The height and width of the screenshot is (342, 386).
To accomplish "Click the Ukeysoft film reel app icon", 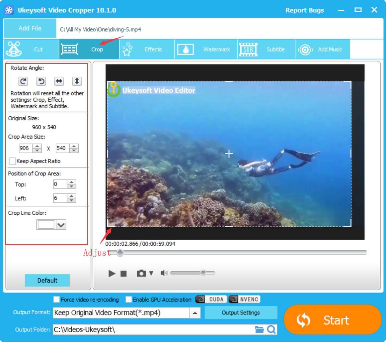I will coord(9,10).
